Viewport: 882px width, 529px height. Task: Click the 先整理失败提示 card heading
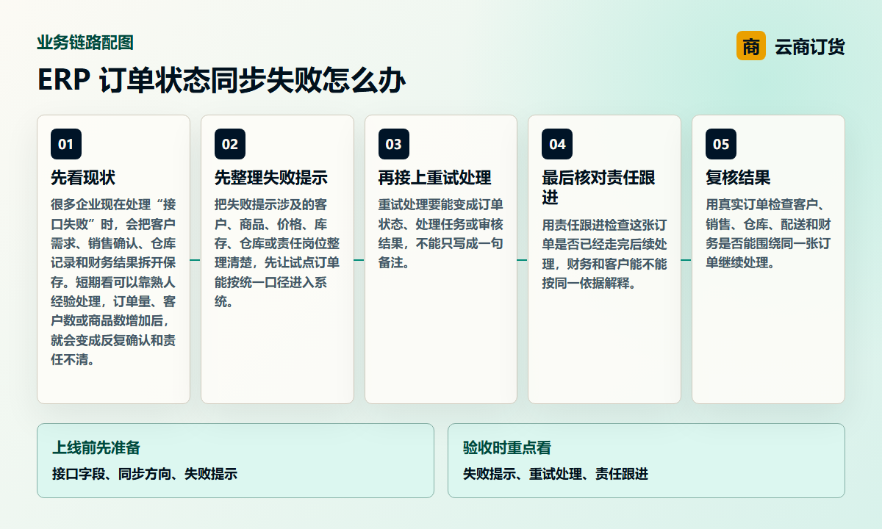(x=271, y=178)
